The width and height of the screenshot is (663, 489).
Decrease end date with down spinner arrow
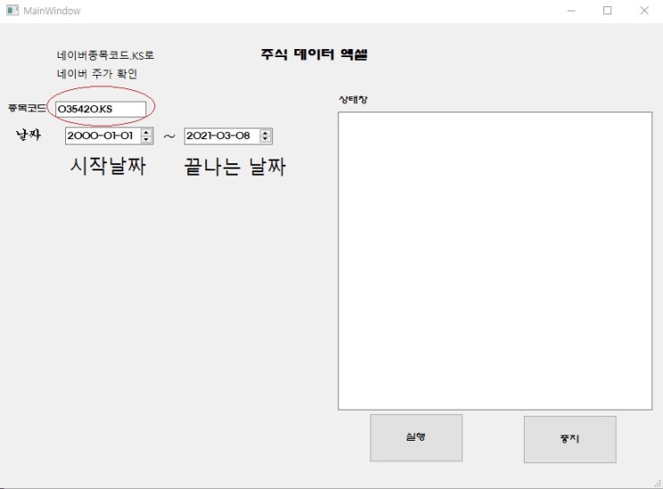pyautogui.click(x=266, y=139)
